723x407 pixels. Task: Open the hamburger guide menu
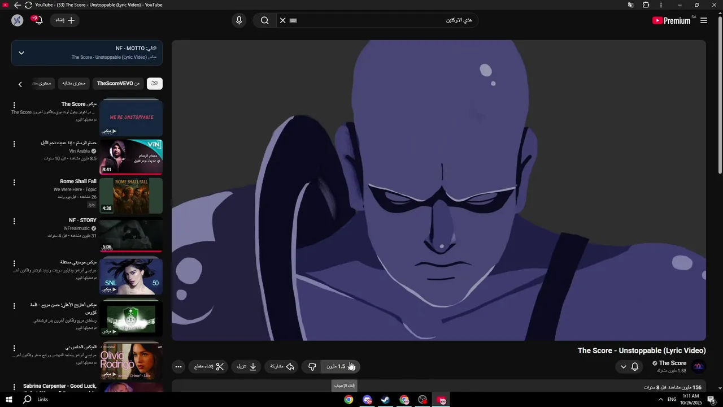704,20
